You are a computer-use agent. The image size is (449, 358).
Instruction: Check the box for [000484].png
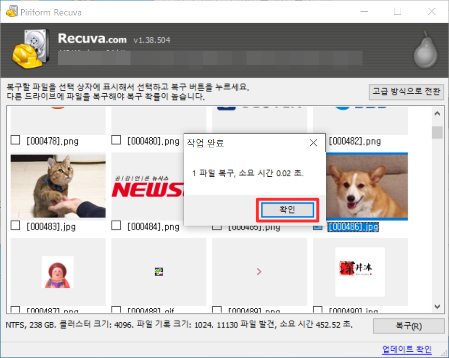click(x=116, y=226)
